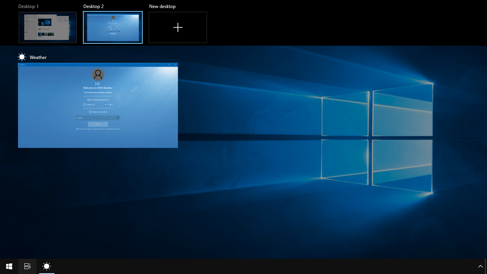The width and height of the screenshot is (487, 274).
Task: Click the sun icon beside Weather title
Action: pyautogui.click(x=22, y=57)
